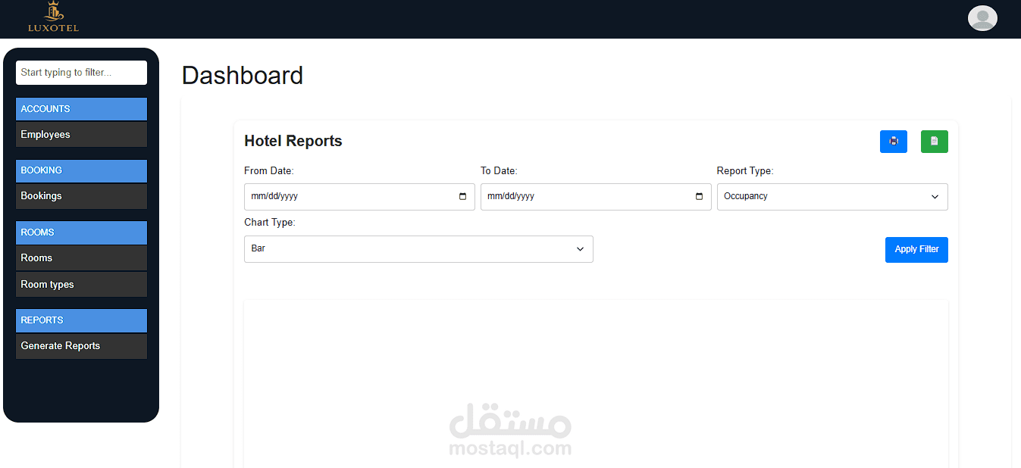Viewport: 1021px width, 468px height.
Task: Open Rooms in the sidebar
Action: click(81, 258)
